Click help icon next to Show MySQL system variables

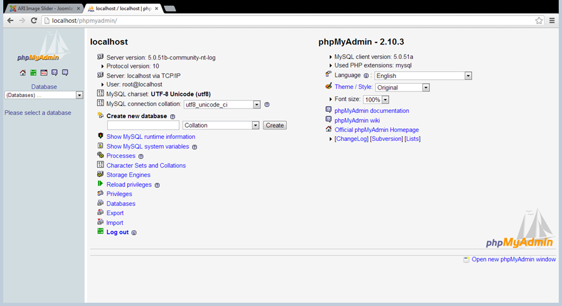coord(194,147)
